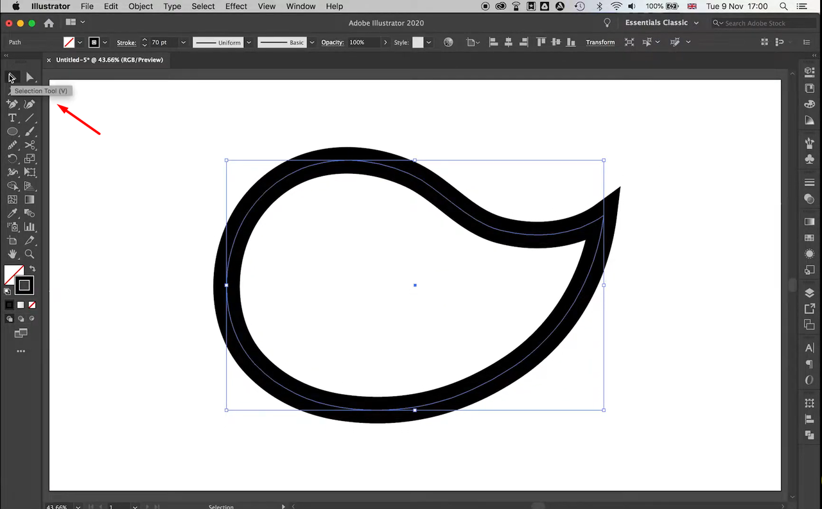The image size is (822, 509).
Task: Select the Zoom tool
Action: coord(30,254)
